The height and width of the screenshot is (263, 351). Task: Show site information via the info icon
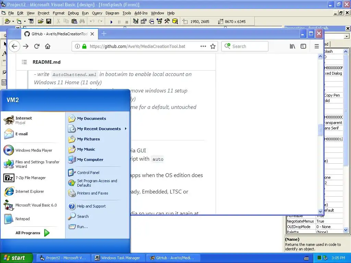tap(77, 46)
